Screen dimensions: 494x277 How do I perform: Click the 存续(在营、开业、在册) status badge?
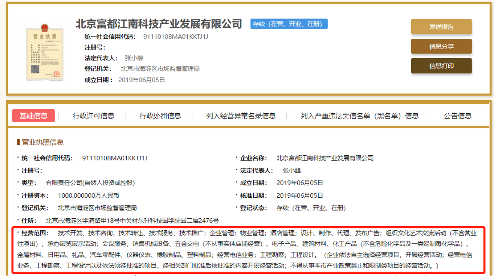pos(289,24)
